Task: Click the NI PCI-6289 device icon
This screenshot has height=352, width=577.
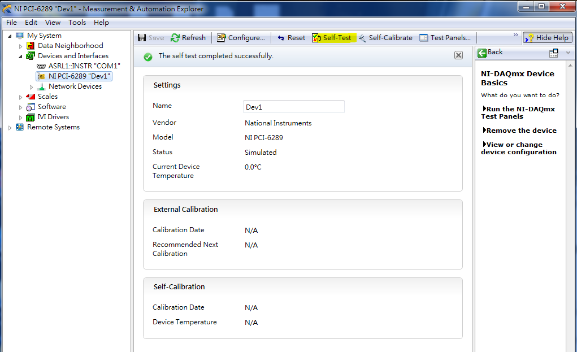Action: pyautogui.click(x=42, y=76)
